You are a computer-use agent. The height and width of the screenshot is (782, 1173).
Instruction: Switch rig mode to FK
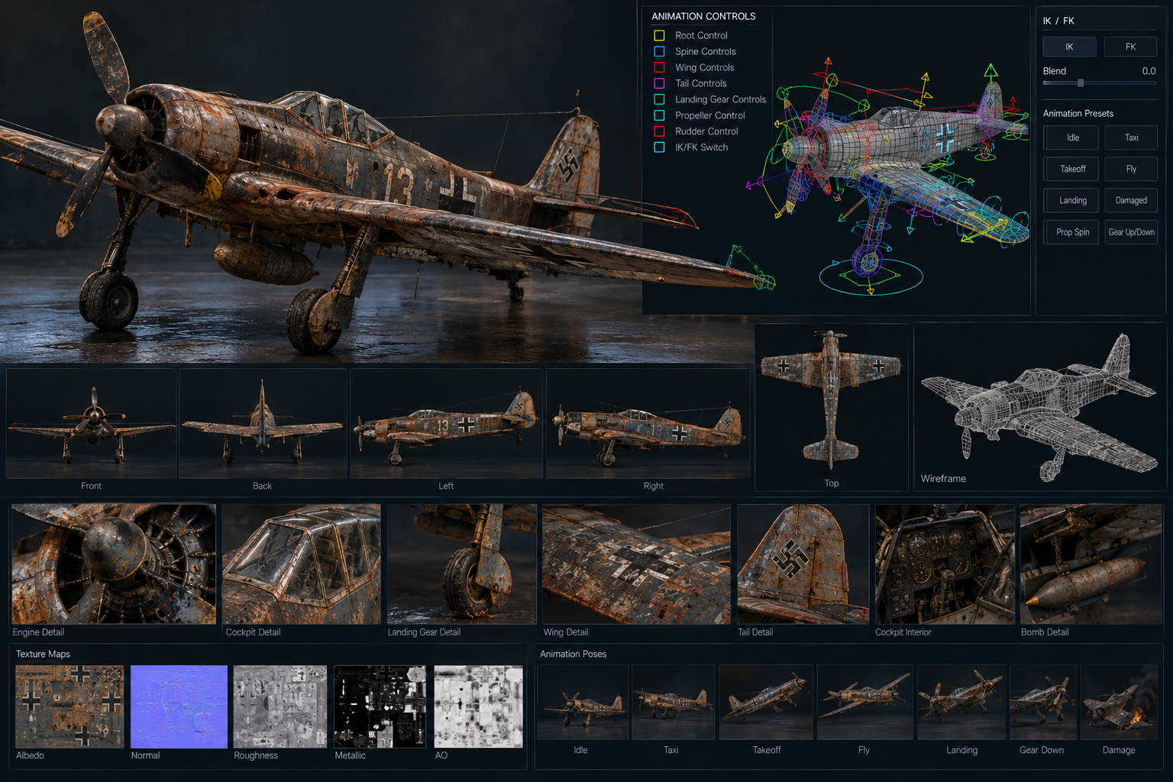[1130, 47]
